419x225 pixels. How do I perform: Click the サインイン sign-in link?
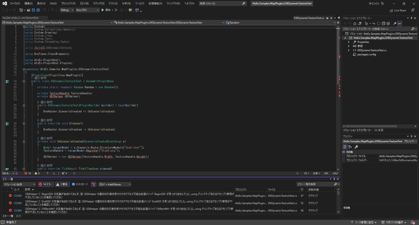pyautogui.click(x=376, y=3)
